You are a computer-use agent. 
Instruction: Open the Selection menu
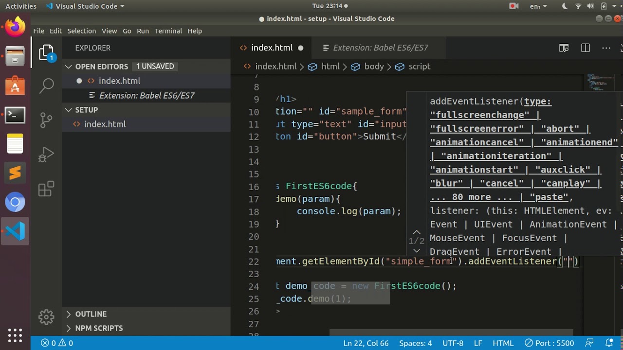(x=81, y=31)
